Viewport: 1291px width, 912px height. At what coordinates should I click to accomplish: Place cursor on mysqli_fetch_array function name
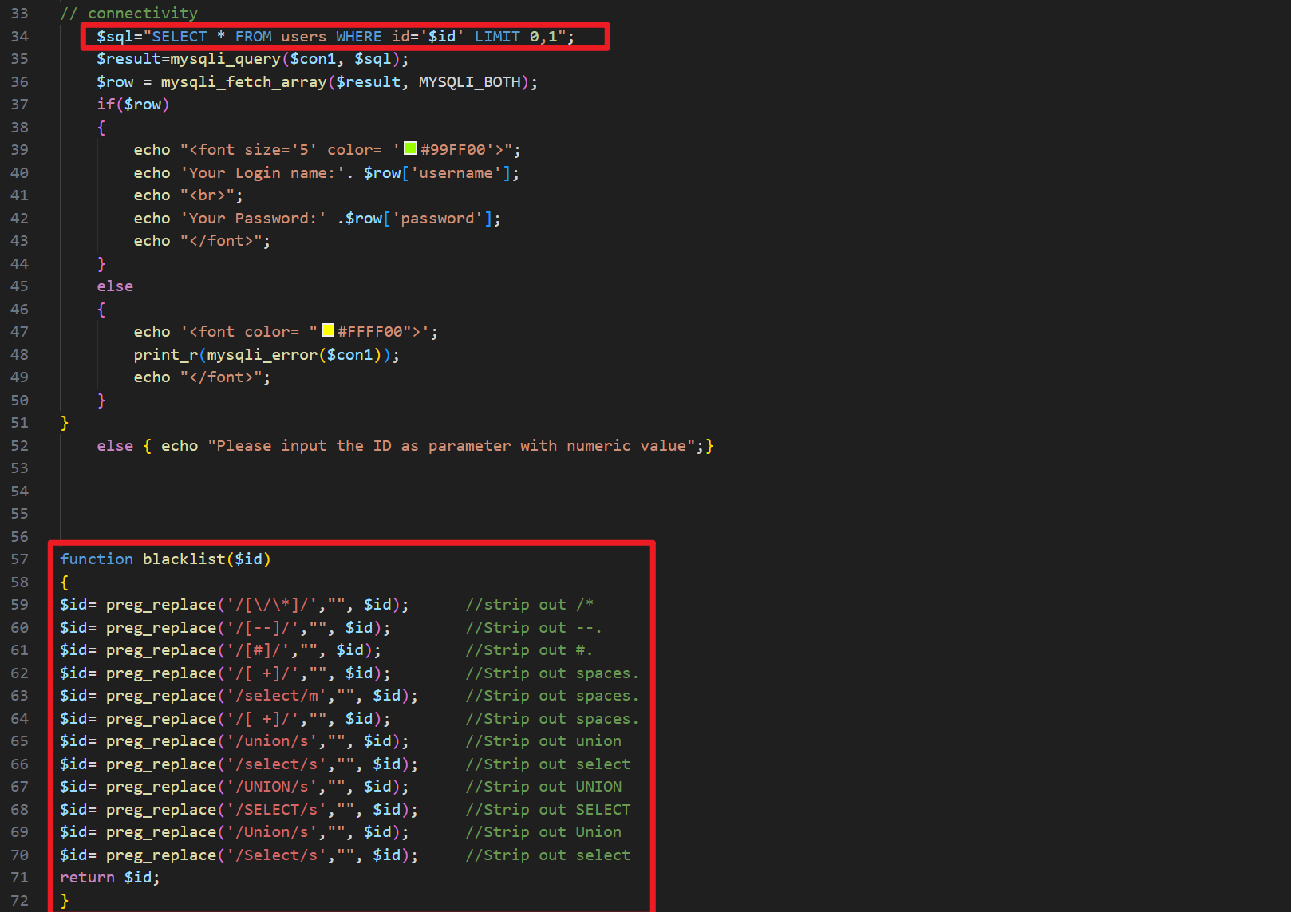click(243, 82)
